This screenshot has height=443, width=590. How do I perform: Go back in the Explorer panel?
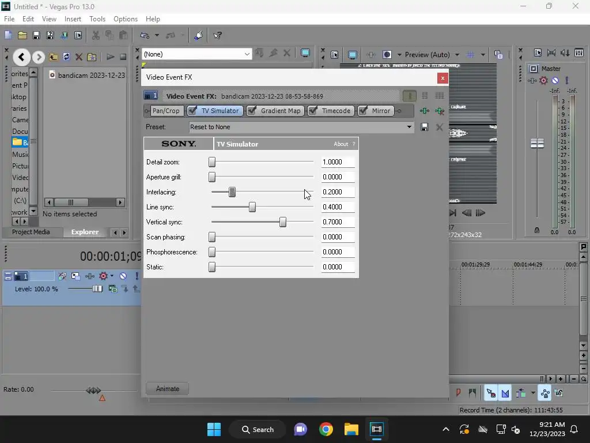point(21,57)
